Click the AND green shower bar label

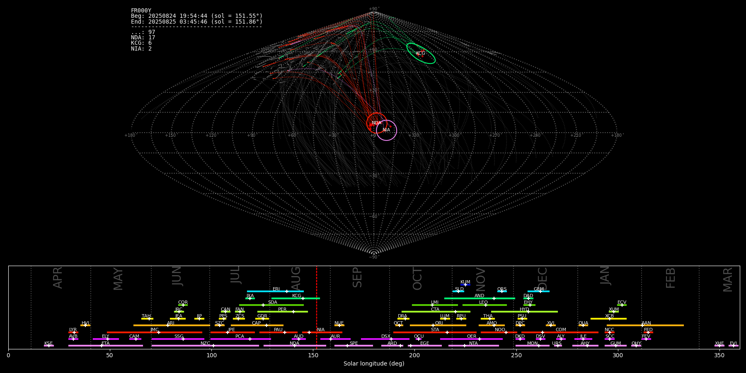tap(480, 296)
